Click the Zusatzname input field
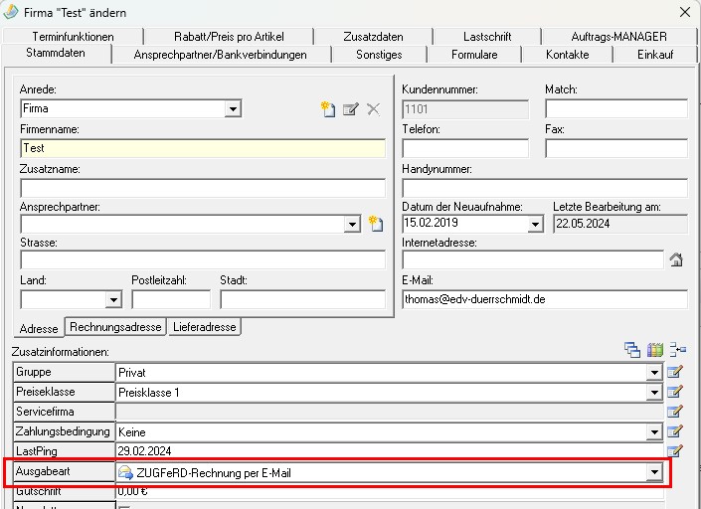Image resolution: width=701 pixels, height=509 pixels. pos(203,188)
